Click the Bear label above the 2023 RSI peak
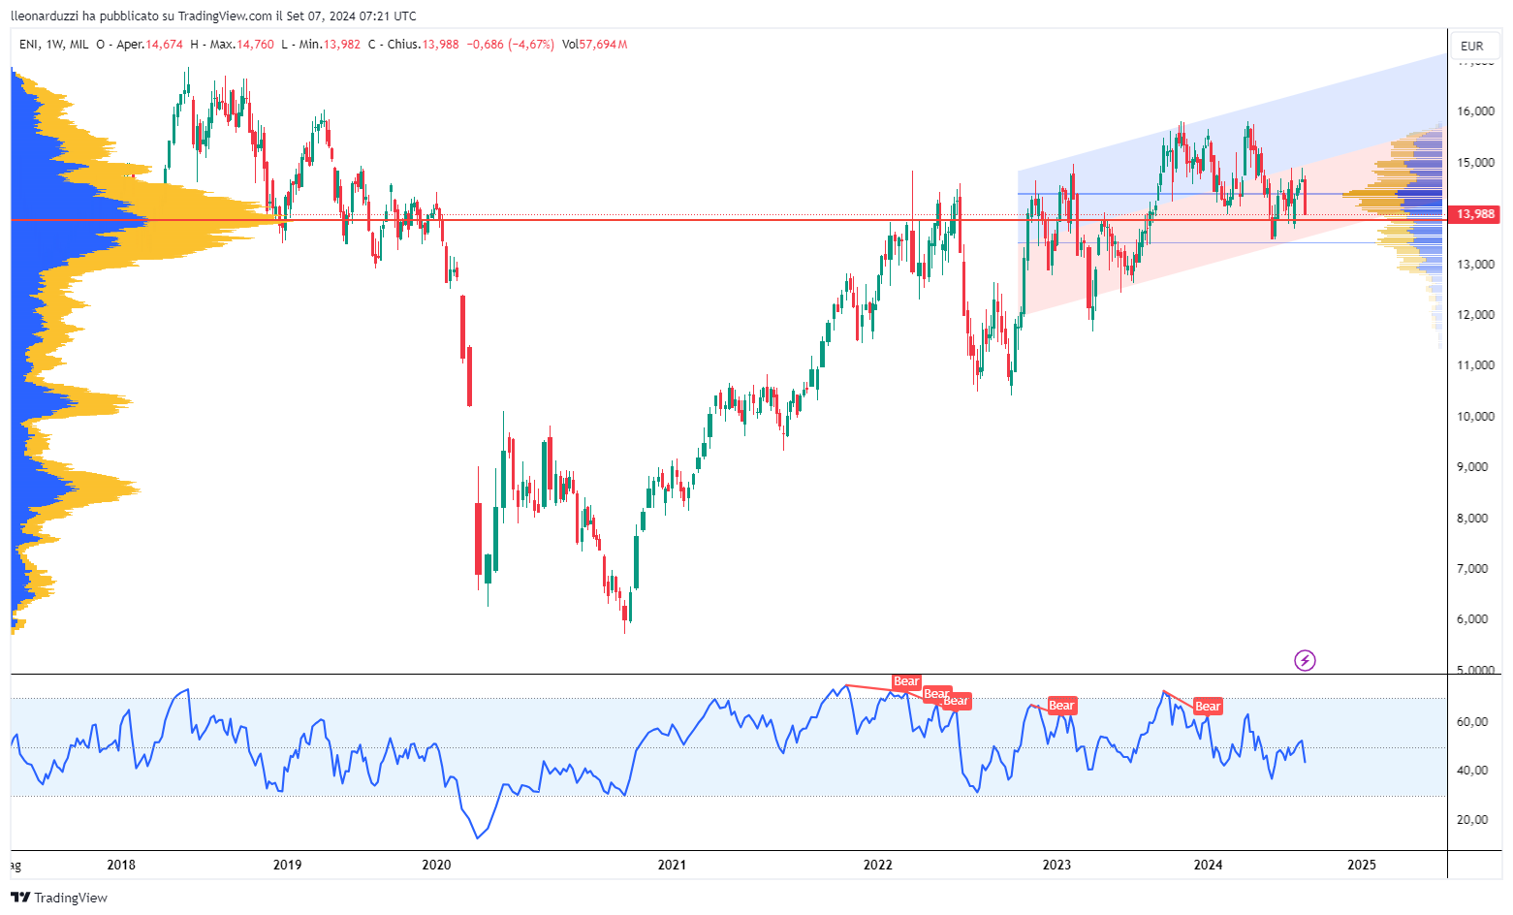Viewport: 1513px width, 915px height. click(x=1061, y=706)
